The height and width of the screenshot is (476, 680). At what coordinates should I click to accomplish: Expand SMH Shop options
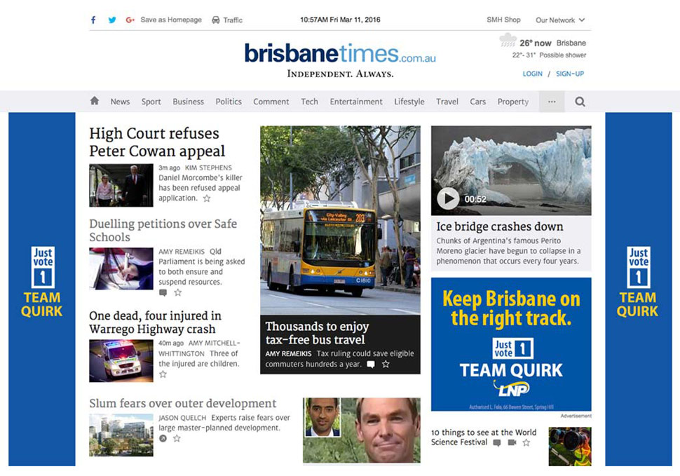pos(503,20)
